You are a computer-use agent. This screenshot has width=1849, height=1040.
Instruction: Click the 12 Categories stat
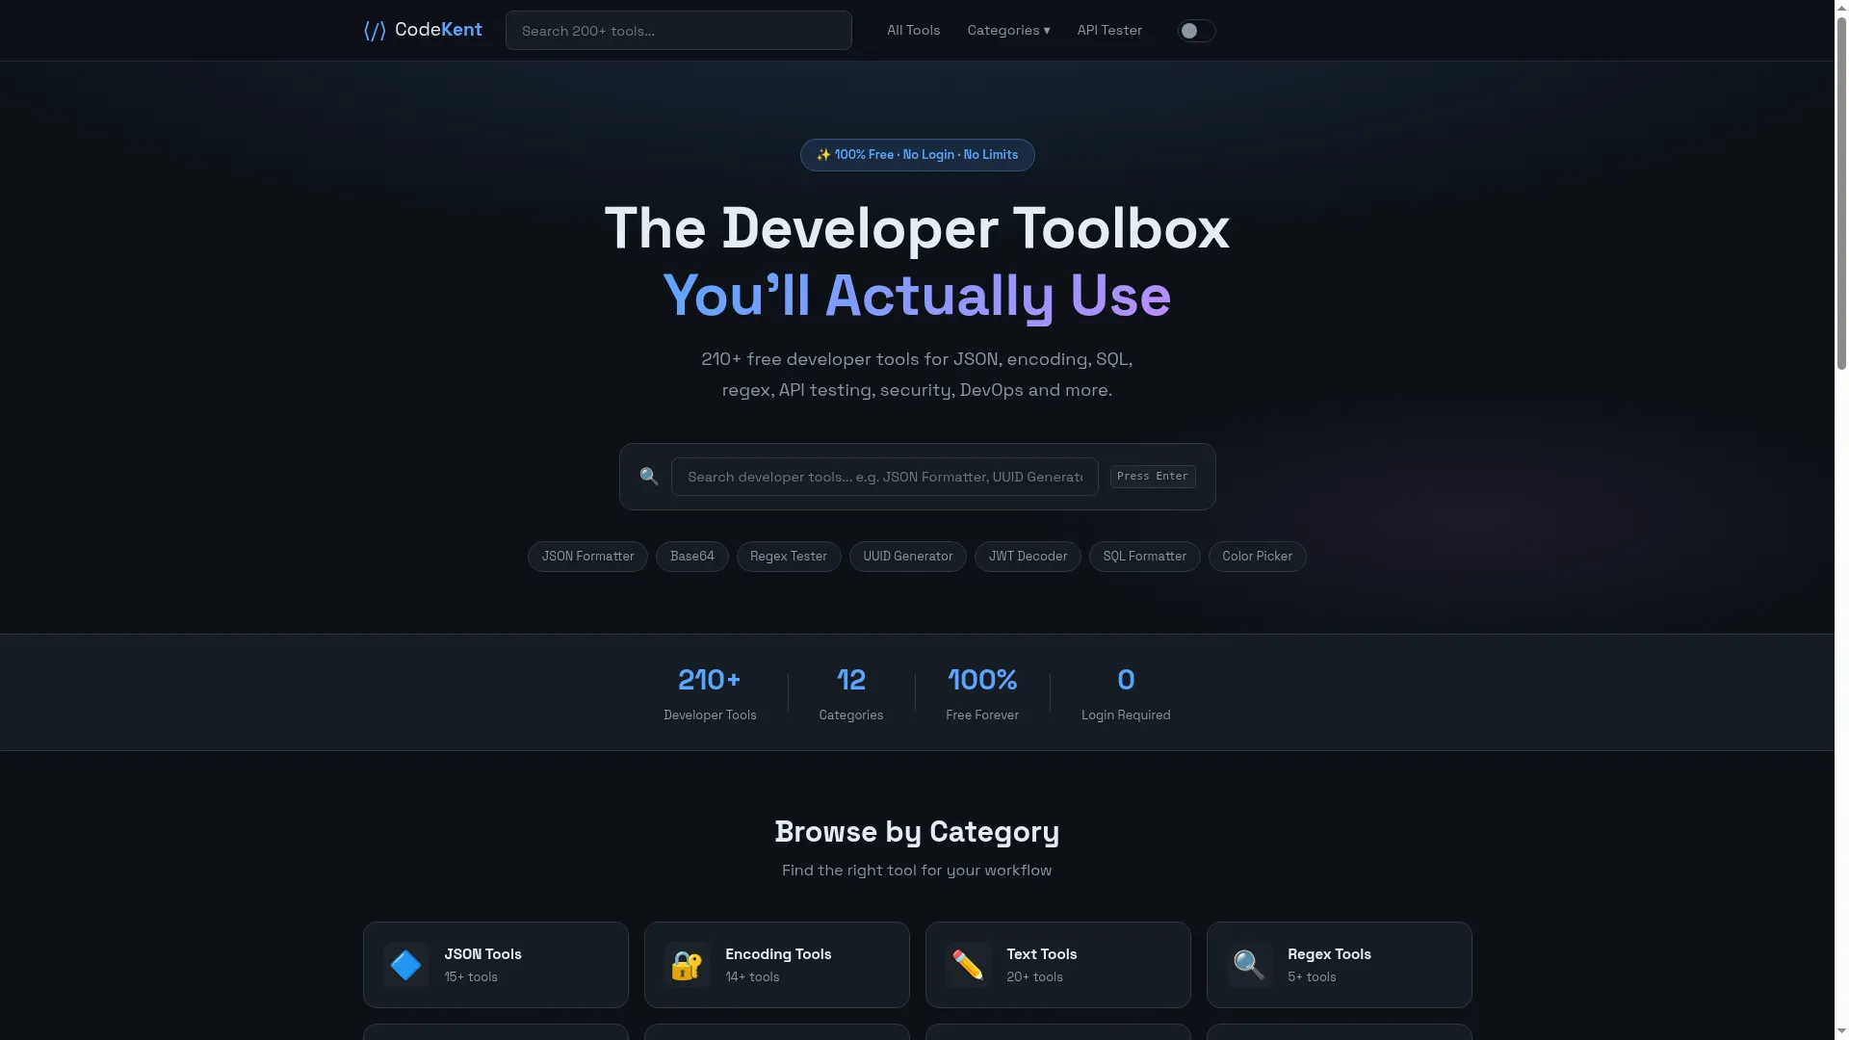coord(850,693)
